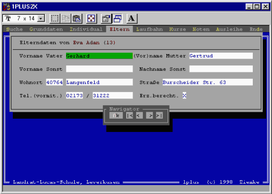
Task: Click the student name Eva Adan
Action: [x=86, y=43]
